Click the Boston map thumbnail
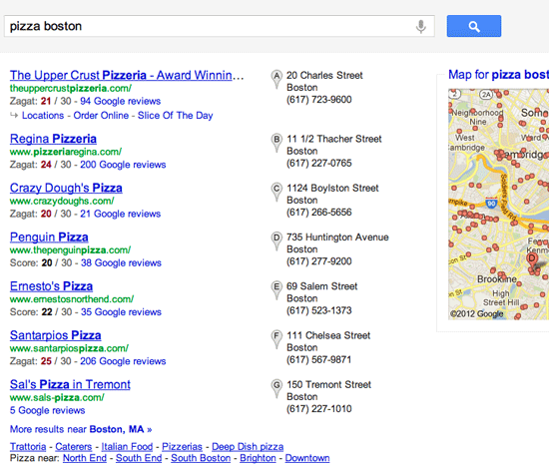Image resolution: width=549 pixels, height=471 pixels. tap(498, 205)
